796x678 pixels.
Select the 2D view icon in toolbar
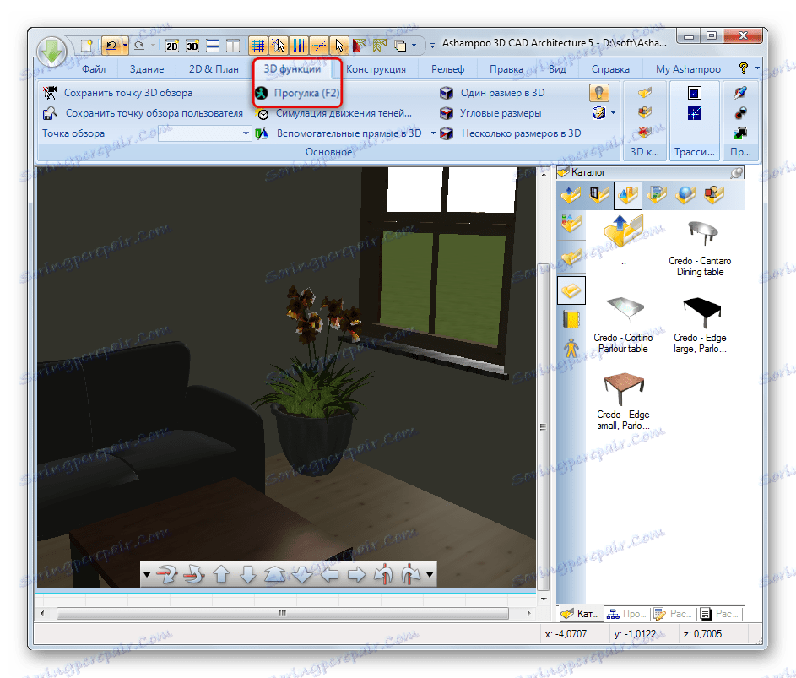(x=171, y=46)
